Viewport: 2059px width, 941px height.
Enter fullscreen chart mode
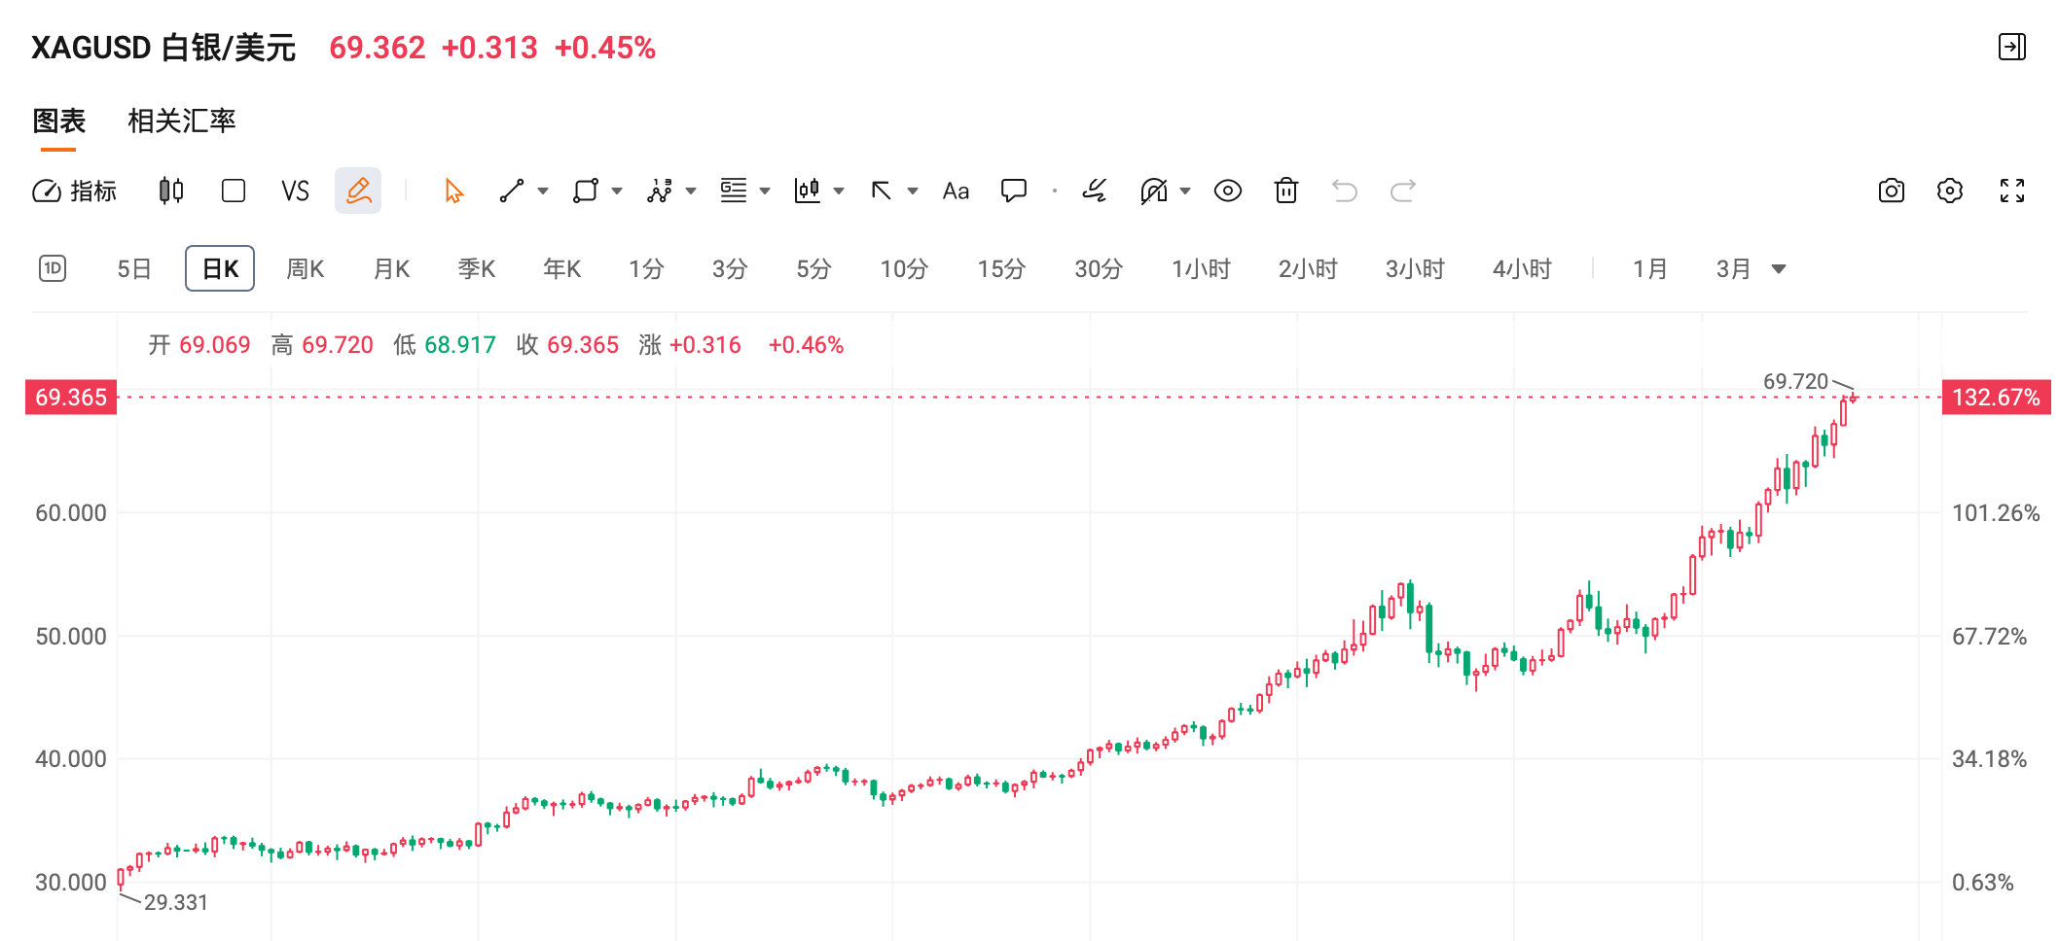click(x=2012, y=191)
